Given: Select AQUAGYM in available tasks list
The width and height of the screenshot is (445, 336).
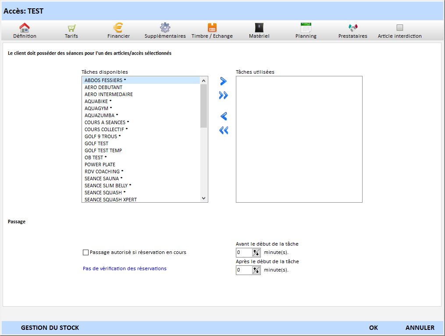Looking at the screenshot, I should [x=96, y=108].
